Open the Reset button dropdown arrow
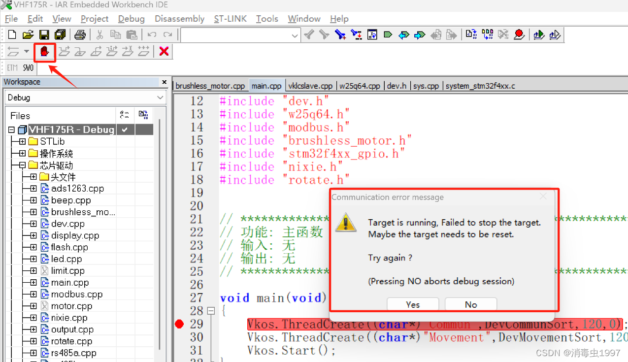The image size is (628, 362). [27, 51]
